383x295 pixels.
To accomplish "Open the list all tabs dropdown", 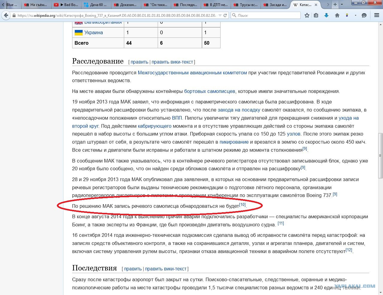I will pyautogui.click(x=342, y=4).
